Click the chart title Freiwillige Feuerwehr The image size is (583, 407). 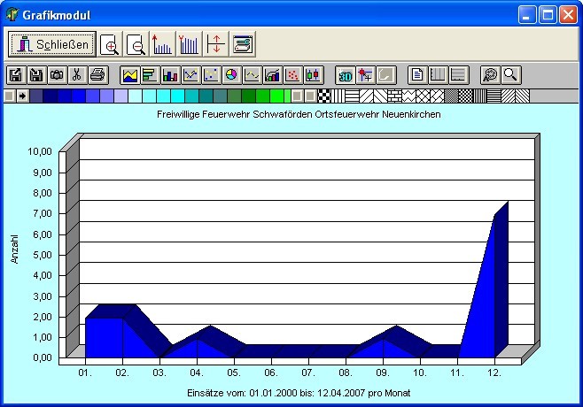pos(299,114)
